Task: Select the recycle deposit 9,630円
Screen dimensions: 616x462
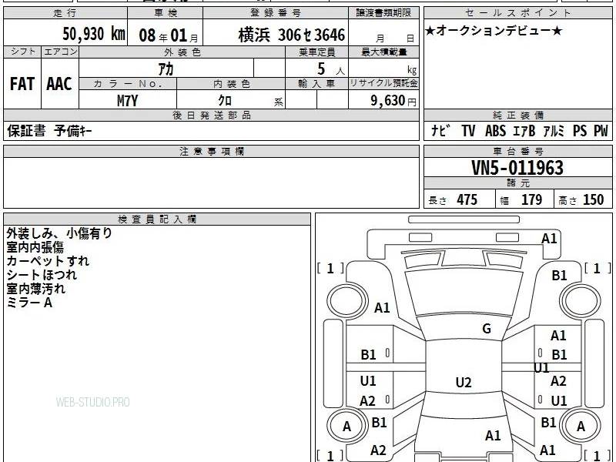Action: tap(393, 101)
